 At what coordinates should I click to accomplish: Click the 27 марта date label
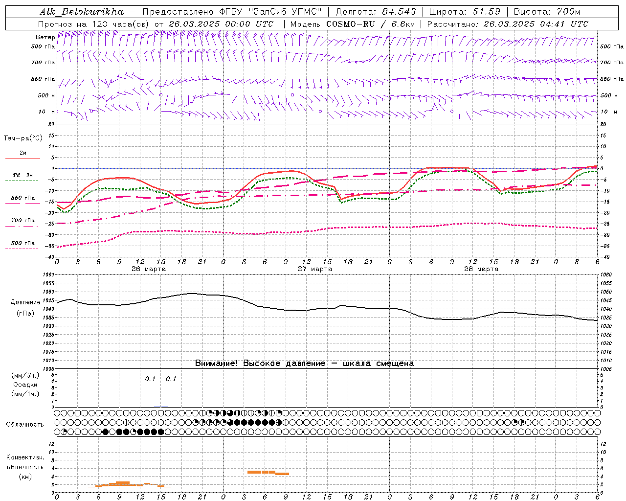click(x=315, y=269)
